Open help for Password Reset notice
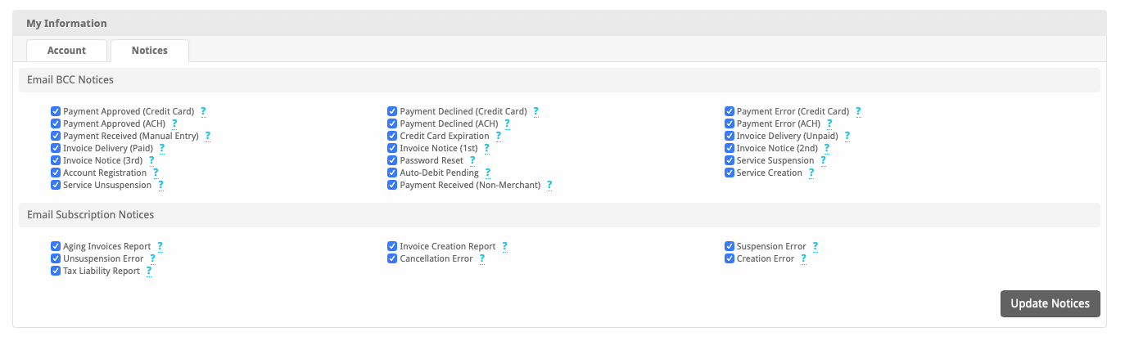The height and width of the screenshot is (341, 1125). point(473,160)
